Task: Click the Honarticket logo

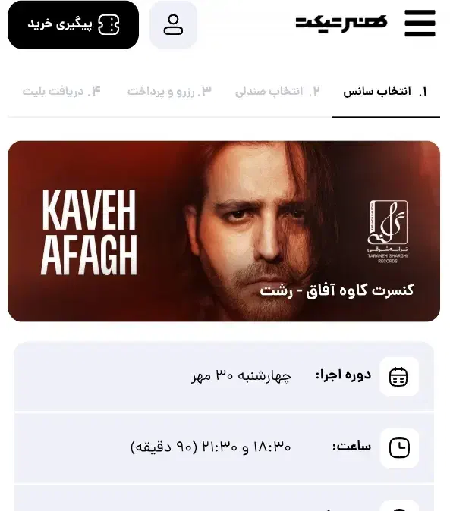Action: [x=341, y=24]
